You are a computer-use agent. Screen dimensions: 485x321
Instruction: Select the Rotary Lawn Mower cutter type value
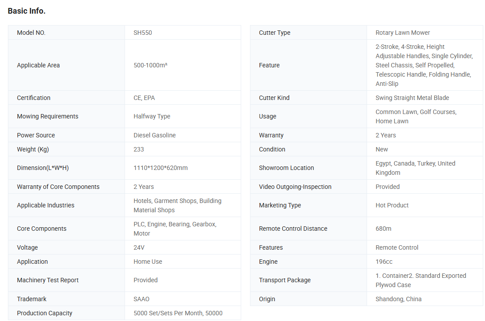pyautogui.click(x=403, y=33)
